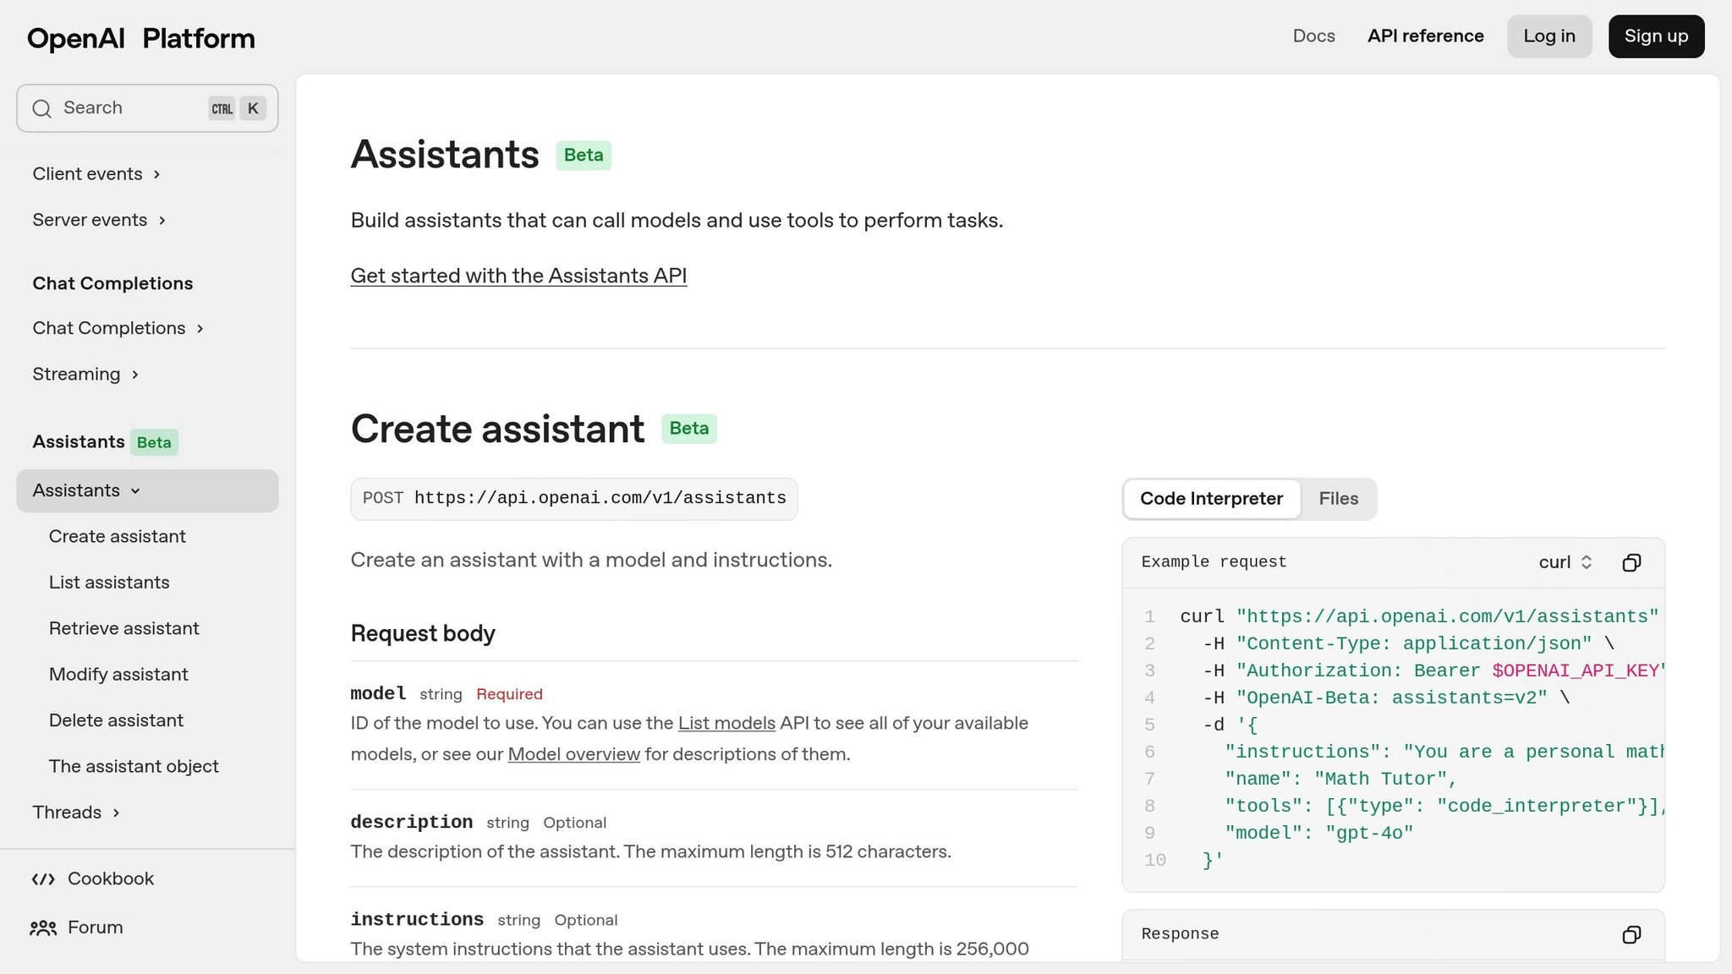The image size is (1732, 974).
Task: Open Get started with the Assistants API link
Action: click(518, 276)
